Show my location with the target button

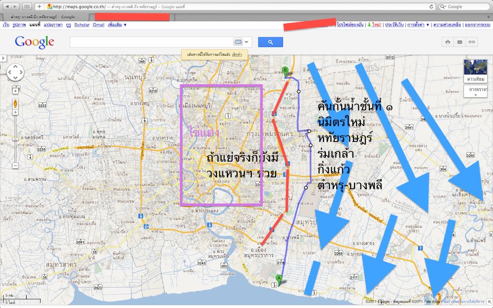(15, 90)
